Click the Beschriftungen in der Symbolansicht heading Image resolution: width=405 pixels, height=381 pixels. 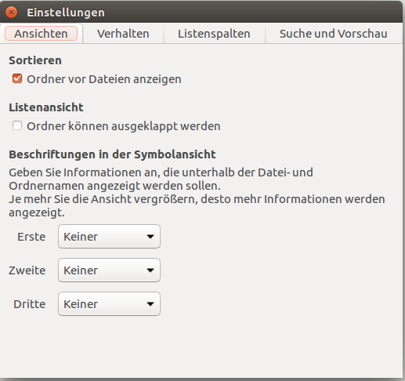[112, 154]
